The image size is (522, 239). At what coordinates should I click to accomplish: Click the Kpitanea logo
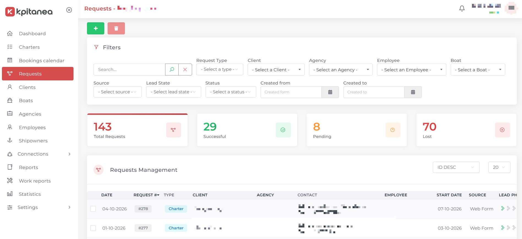click(29, 12)
